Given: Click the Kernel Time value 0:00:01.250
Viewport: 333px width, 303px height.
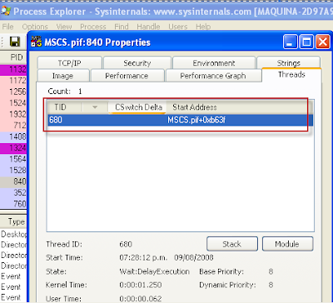Looking at the screenshot, I should coord(141,285).
